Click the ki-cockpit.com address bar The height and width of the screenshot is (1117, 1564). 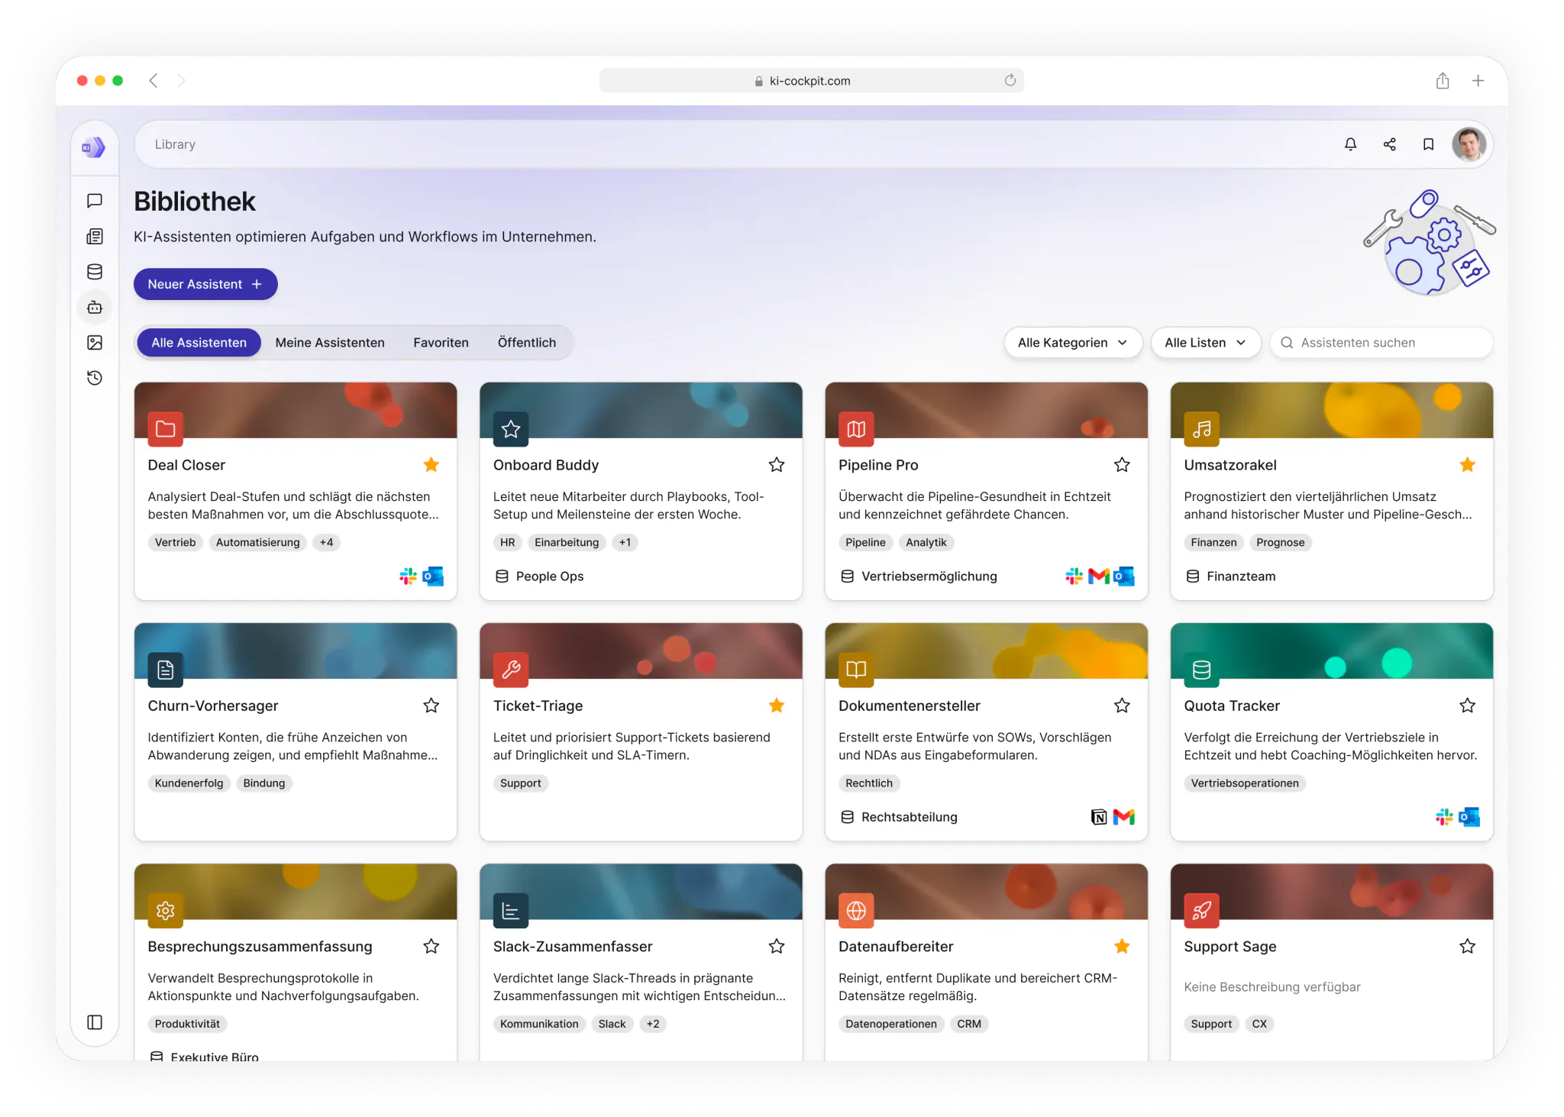pyautogui.click(x=811, y=80)
